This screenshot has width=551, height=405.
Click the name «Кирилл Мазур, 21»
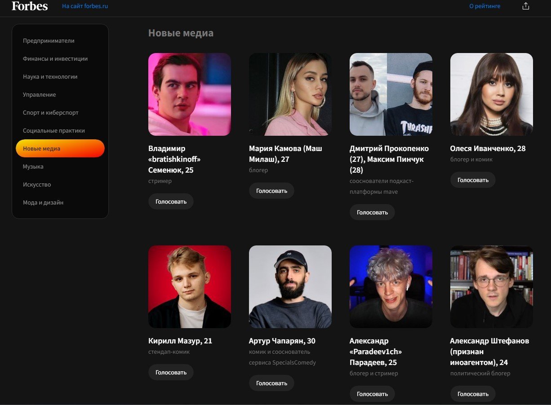pos(180,341)
